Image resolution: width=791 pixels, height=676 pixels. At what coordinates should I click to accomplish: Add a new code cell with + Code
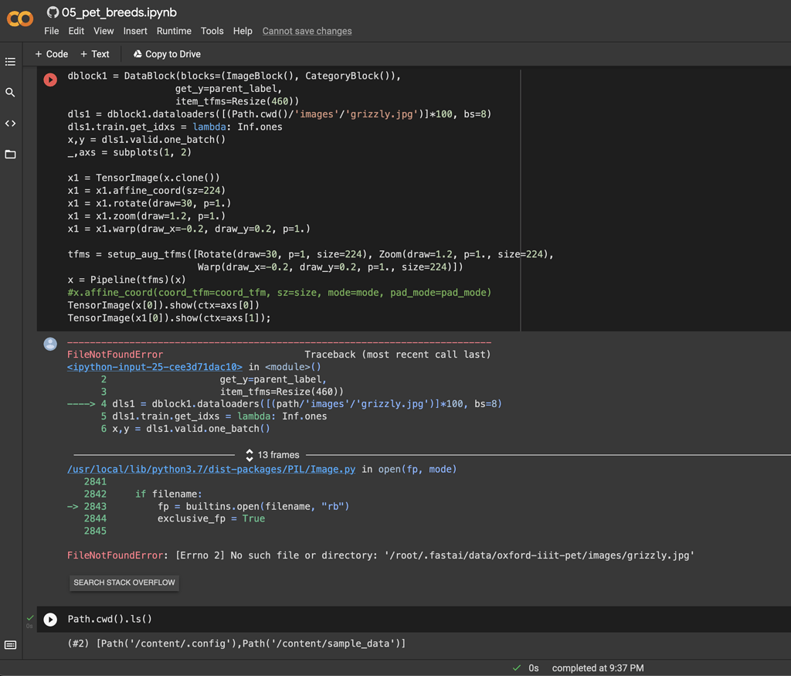coord(49,54)
